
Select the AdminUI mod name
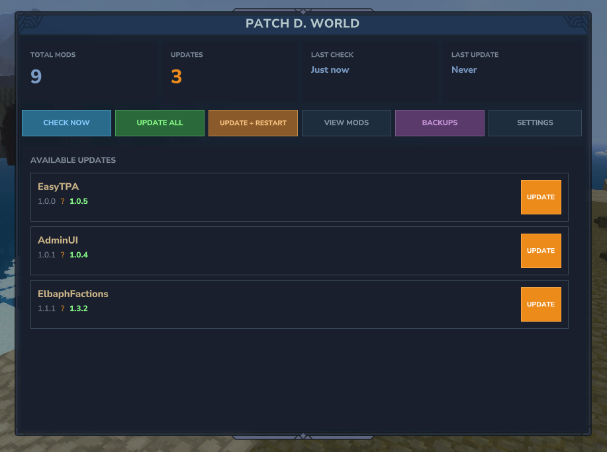(58, 240)
